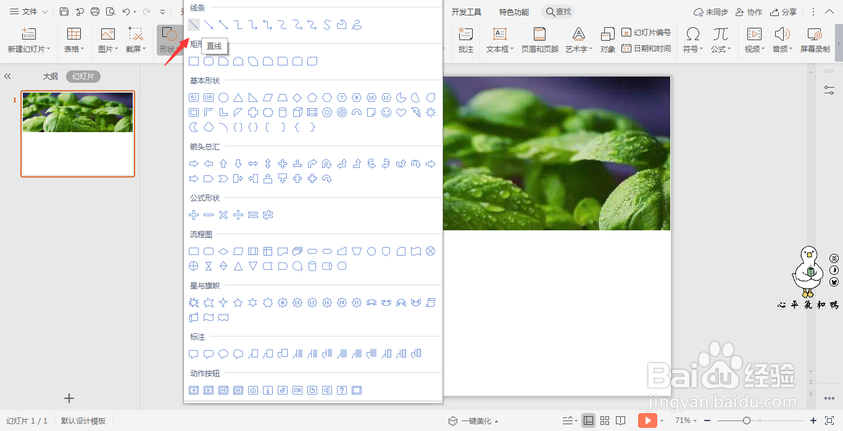This screenshot has width=843, height=431.
Task: Pick the S-shaped curve line shape
Action: [x=327, y=25]
